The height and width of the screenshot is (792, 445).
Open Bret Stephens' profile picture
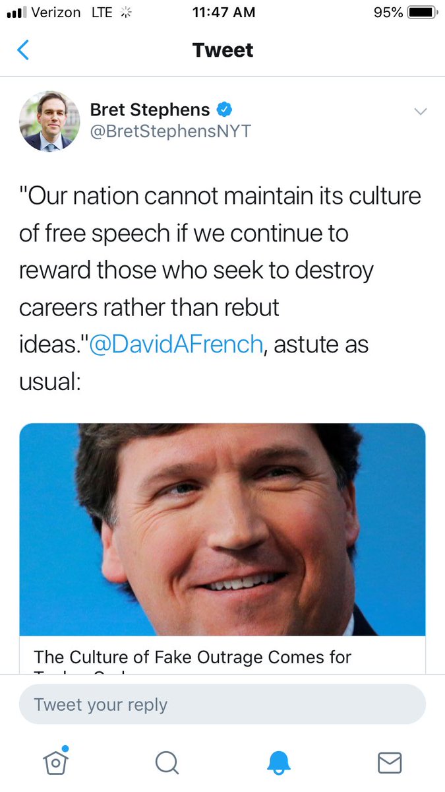click(49, 121)
